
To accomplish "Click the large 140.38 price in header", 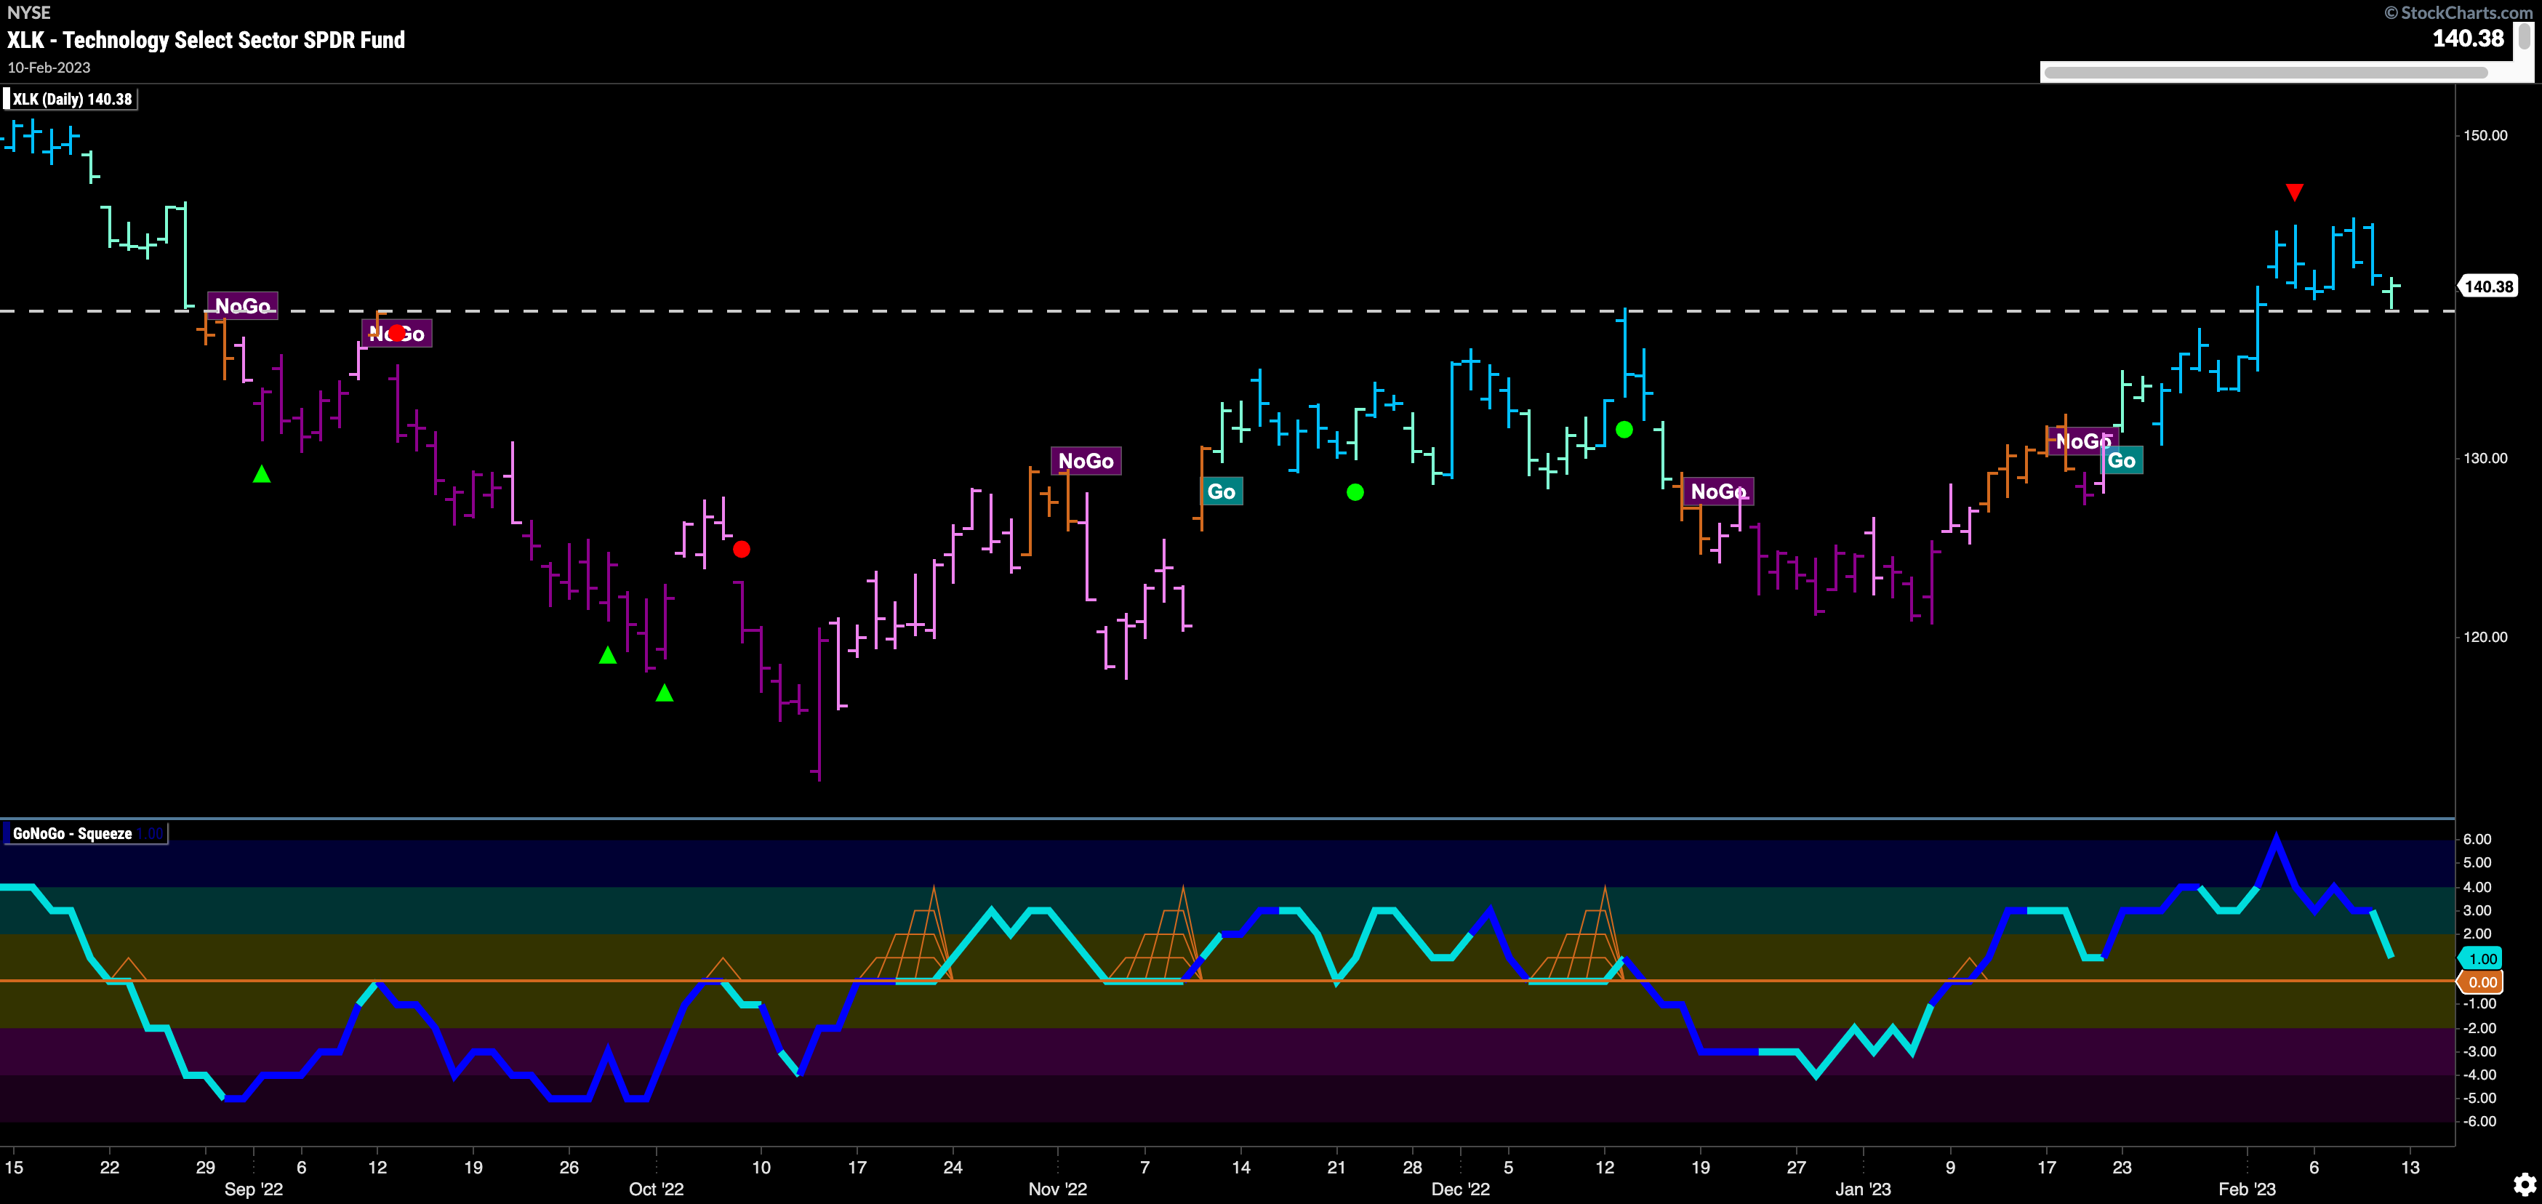I will pos(2468,39).
